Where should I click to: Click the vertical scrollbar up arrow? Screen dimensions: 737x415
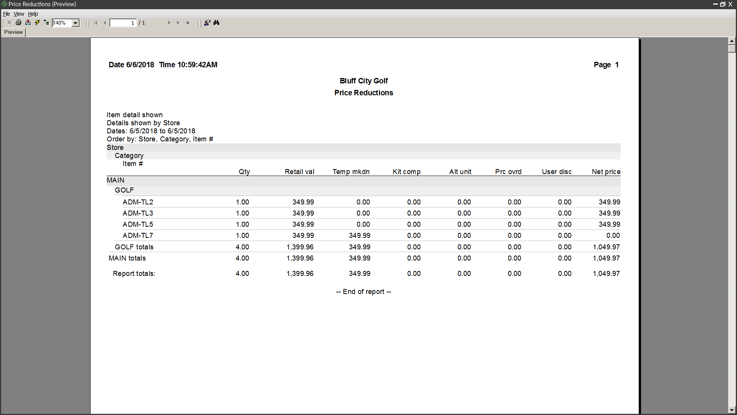click(x=732, y=41)
